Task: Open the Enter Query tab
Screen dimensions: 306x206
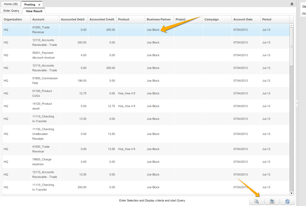Action: 11,11
